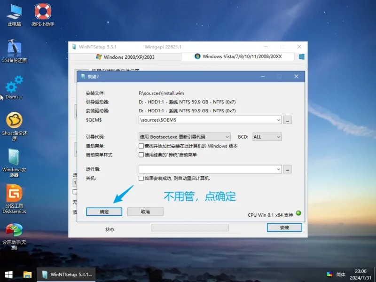Open the BCD ALL dropdown

point(267,137)
